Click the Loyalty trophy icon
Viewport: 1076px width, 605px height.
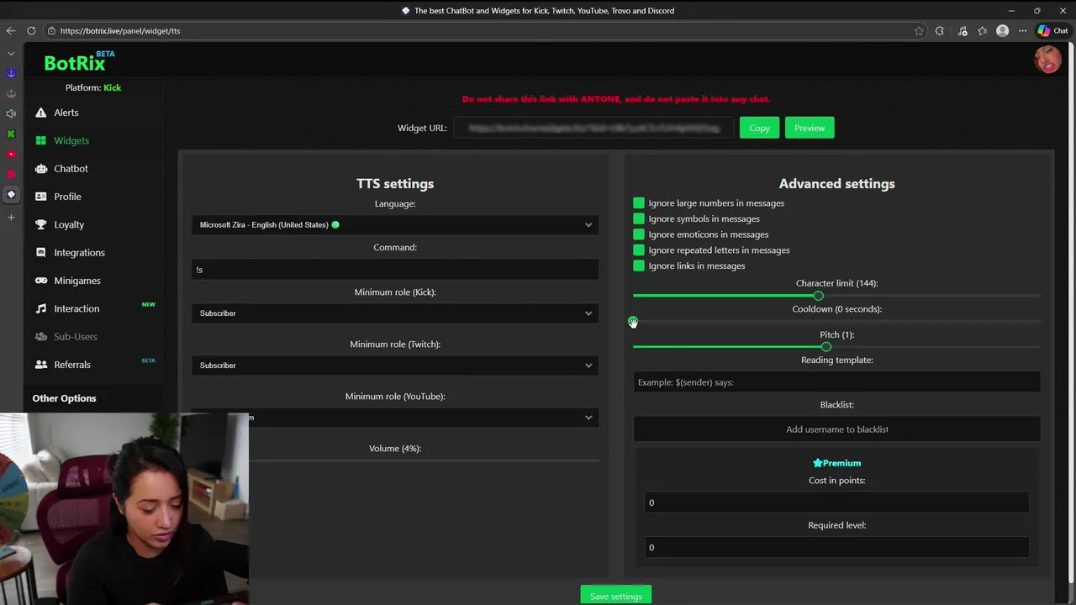(x=40, y=224)
